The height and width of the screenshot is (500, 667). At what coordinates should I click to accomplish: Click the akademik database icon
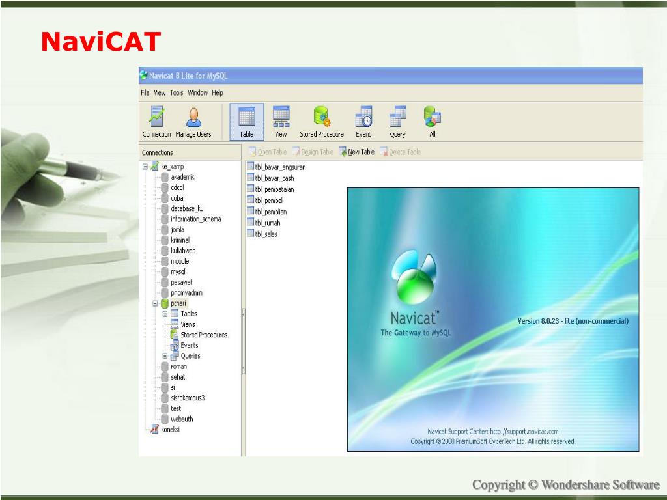tap(165, 177)
